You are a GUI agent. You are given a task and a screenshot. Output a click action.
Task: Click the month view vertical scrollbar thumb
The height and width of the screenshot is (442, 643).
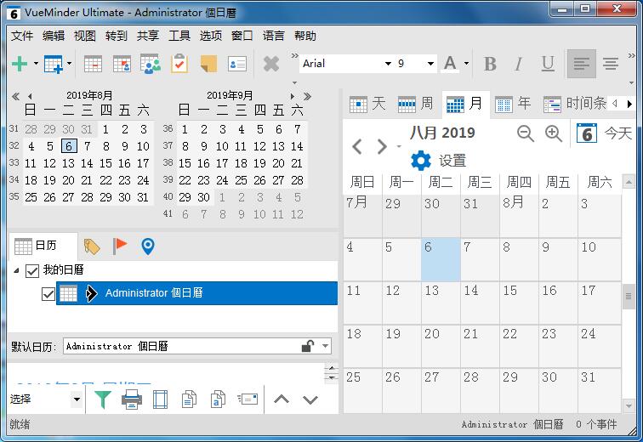629,296
